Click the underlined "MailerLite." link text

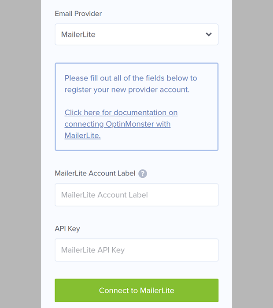point(82,136)
